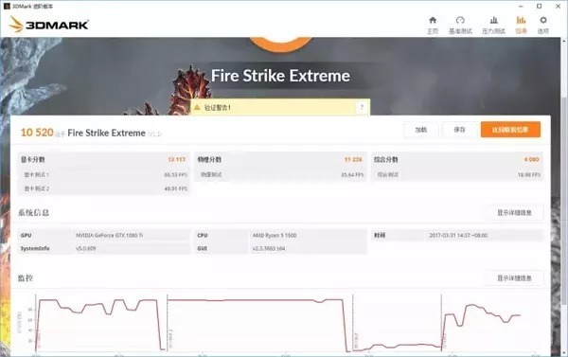
Task: Click the Graphics score (显卡分数) header row
Action: [x=103, y=159]
